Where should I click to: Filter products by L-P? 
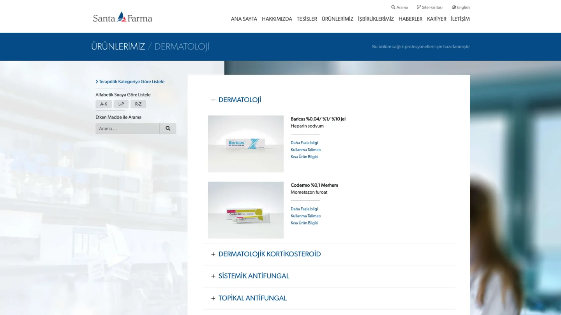click(x=121, y=104)
